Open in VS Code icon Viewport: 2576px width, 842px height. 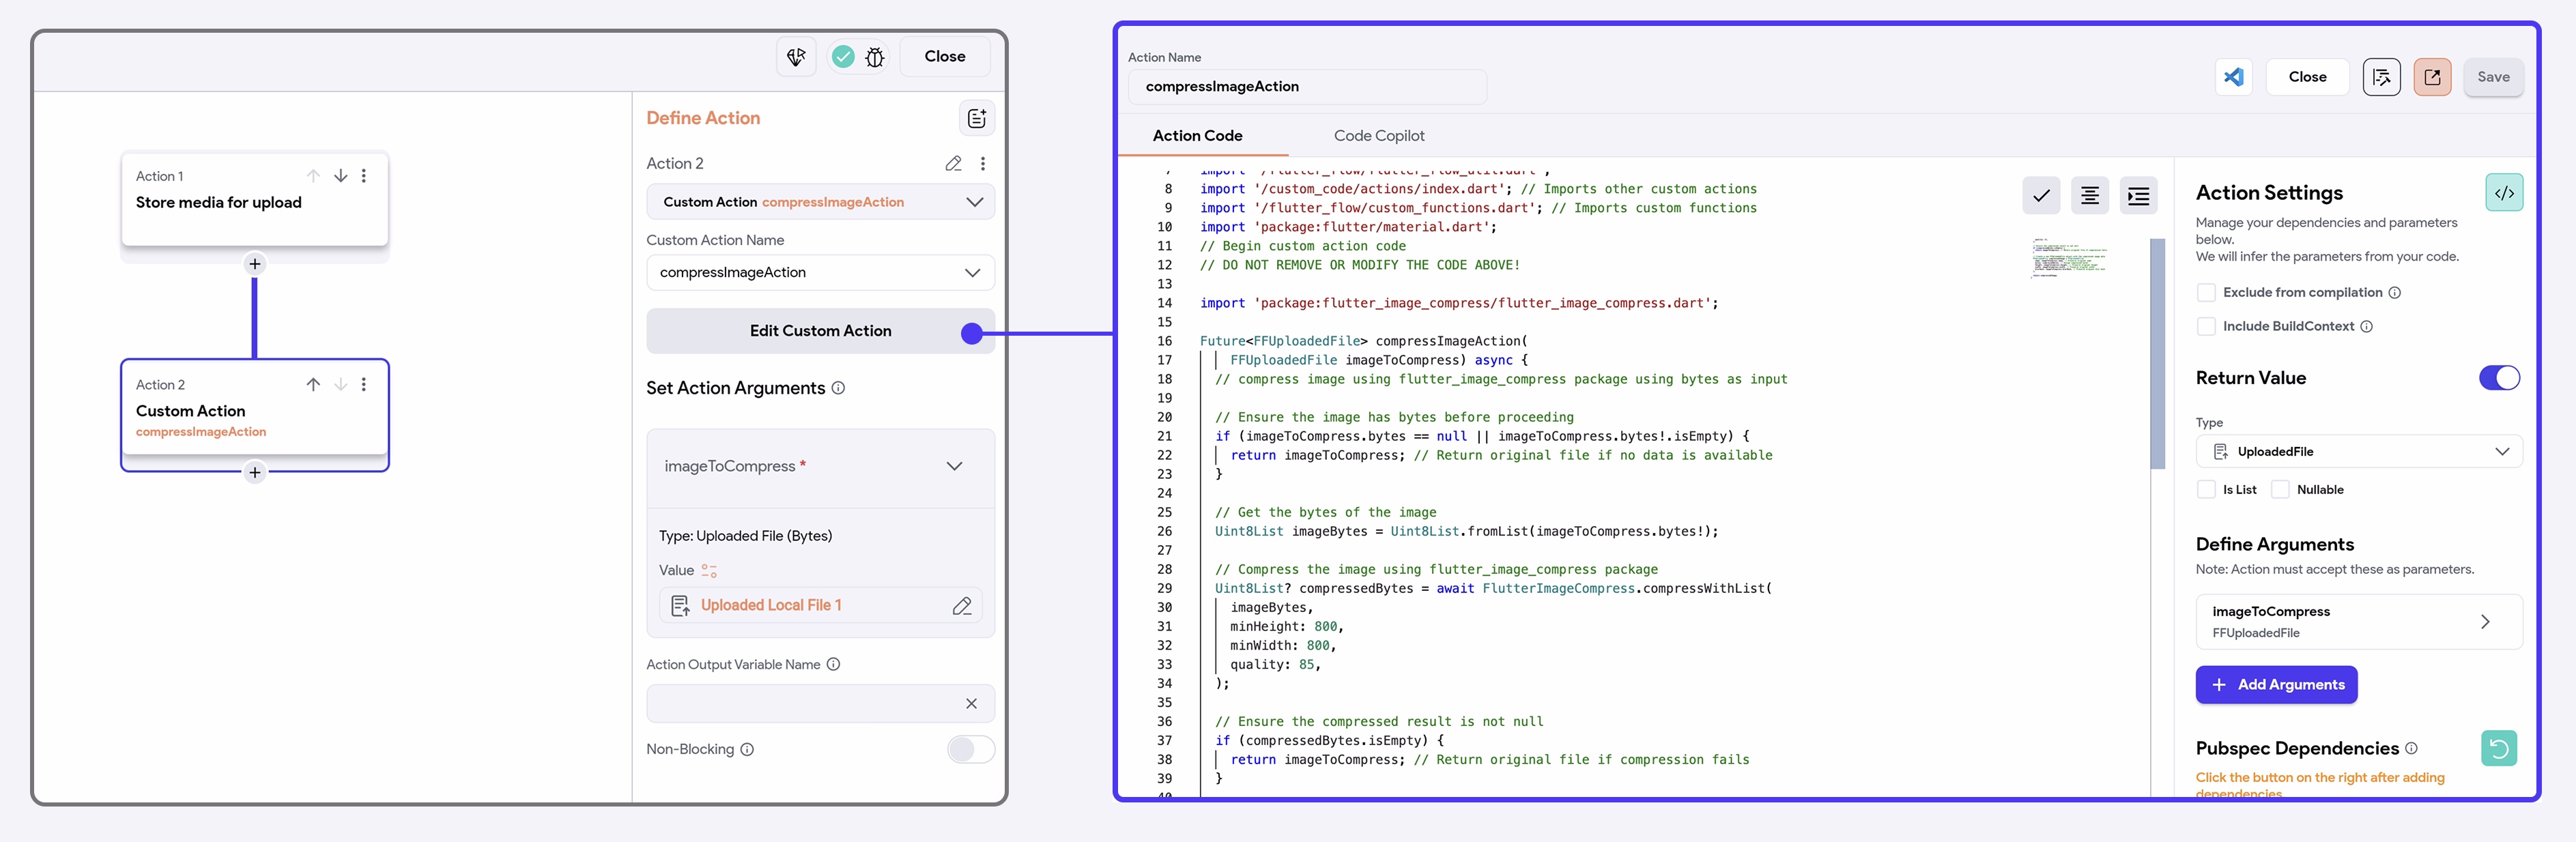click(x=2234, y=77)
